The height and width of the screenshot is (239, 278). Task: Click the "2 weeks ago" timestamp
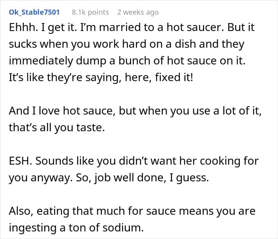[138, 12]
